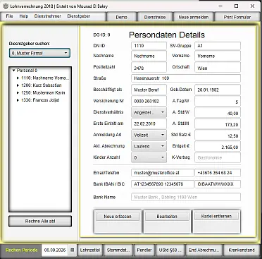Viewport: 262px width, 259px height.
Task: Open the End Abrechnu... tab button
Action: (x=204, y=250)
